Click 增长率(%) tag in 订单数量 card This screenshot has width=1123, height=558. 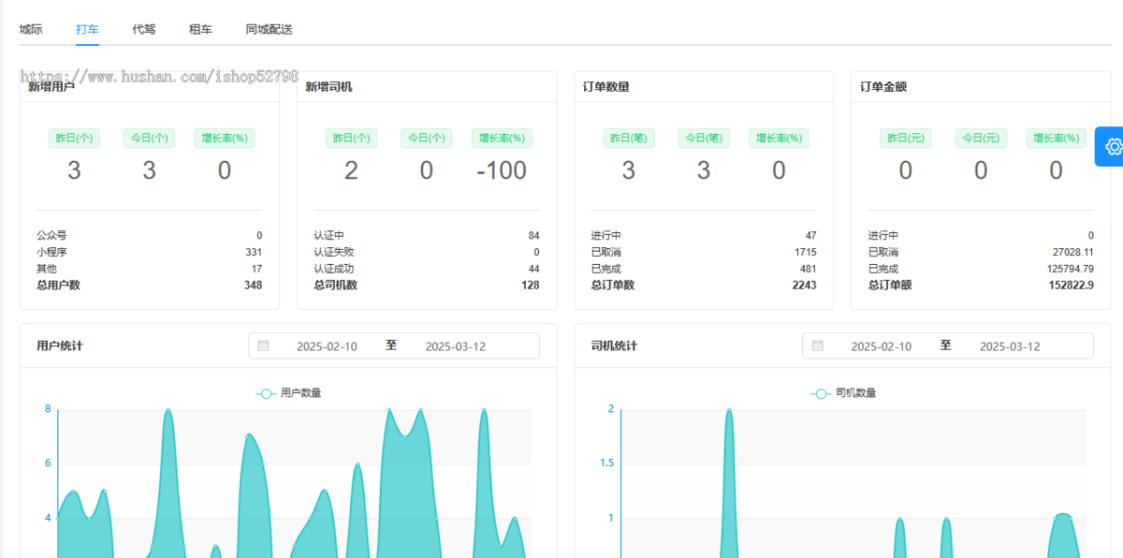(779, 139)
